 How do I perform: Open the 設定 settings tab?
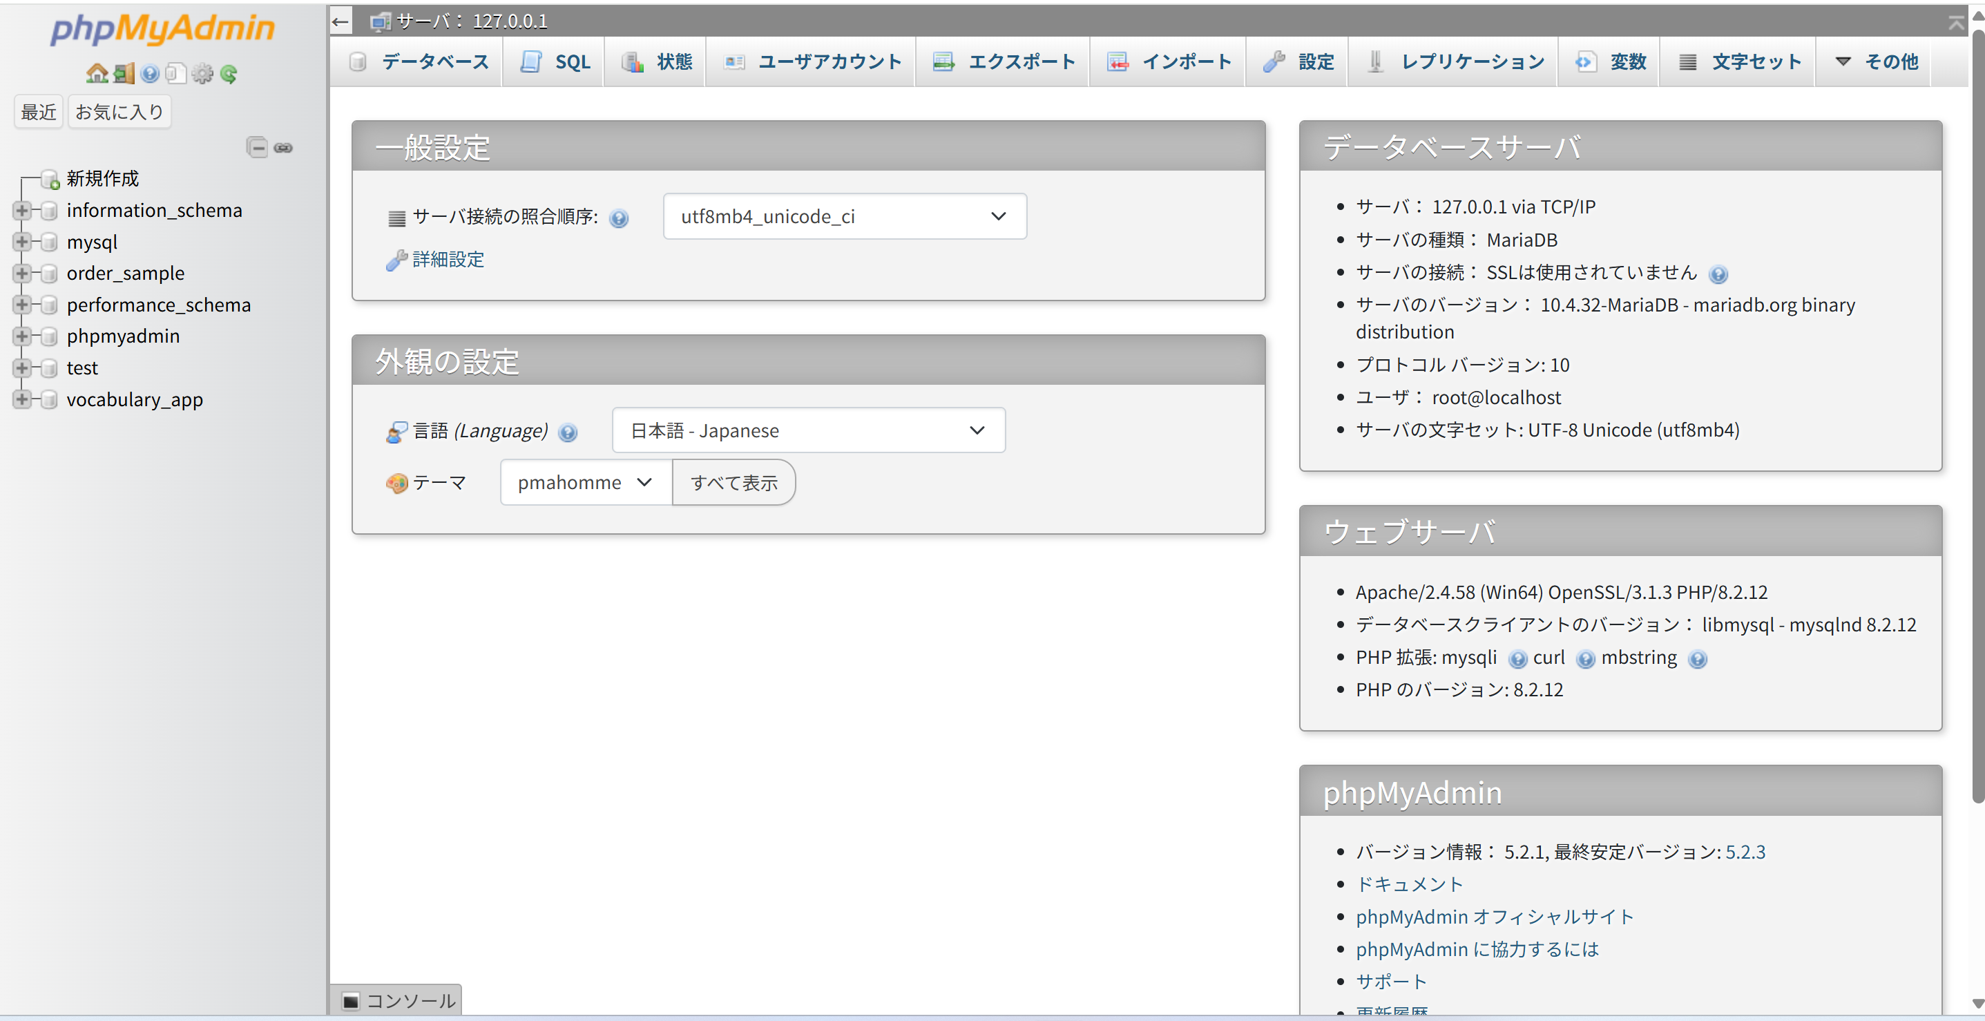click(1298, 61)
